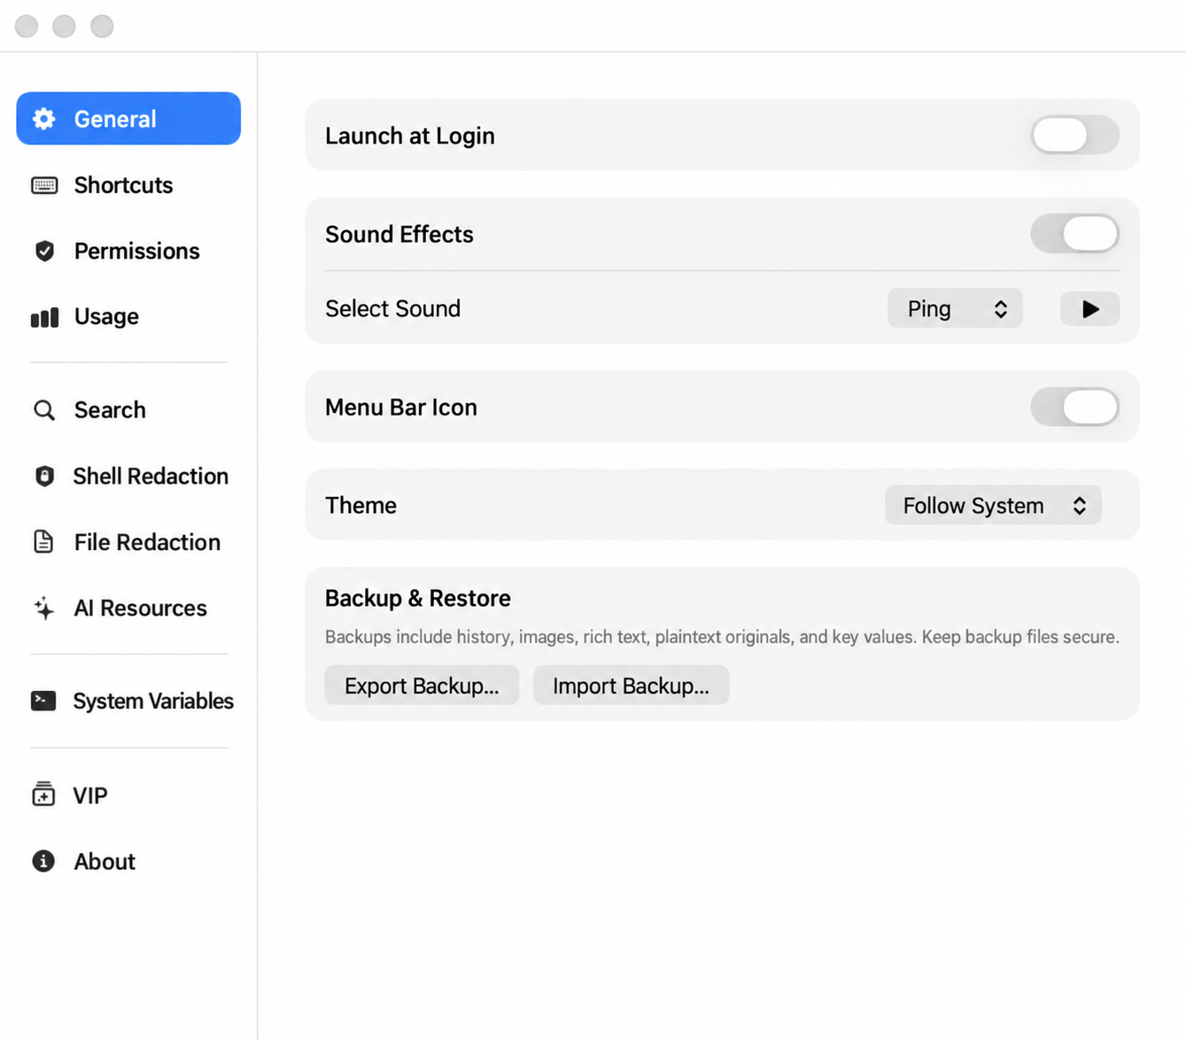This screenshot has height=1040, width=1186.
Task: Play the selected sound preview
Action: [x=1090, y=308]
